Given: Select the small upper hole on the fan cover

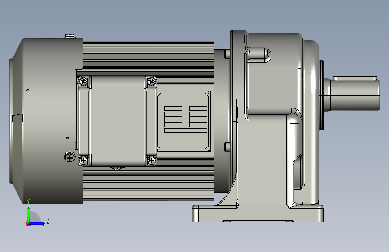Looking at the screenshot, I should coord(28,90).
